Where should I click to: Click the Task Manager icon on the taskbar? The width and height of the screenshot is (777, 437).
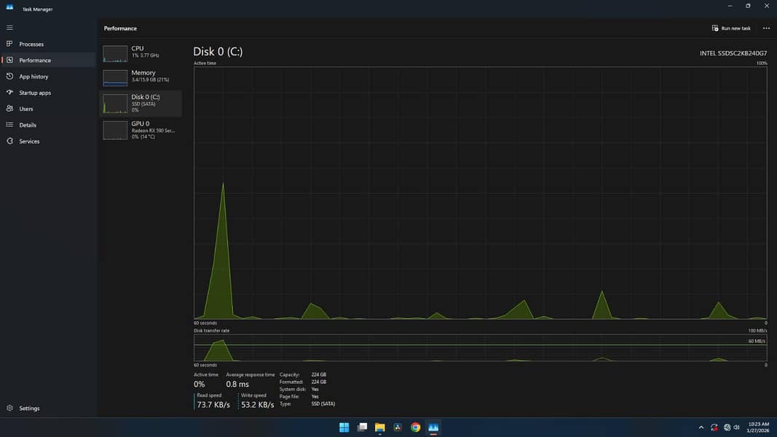(x=433, y=428)
